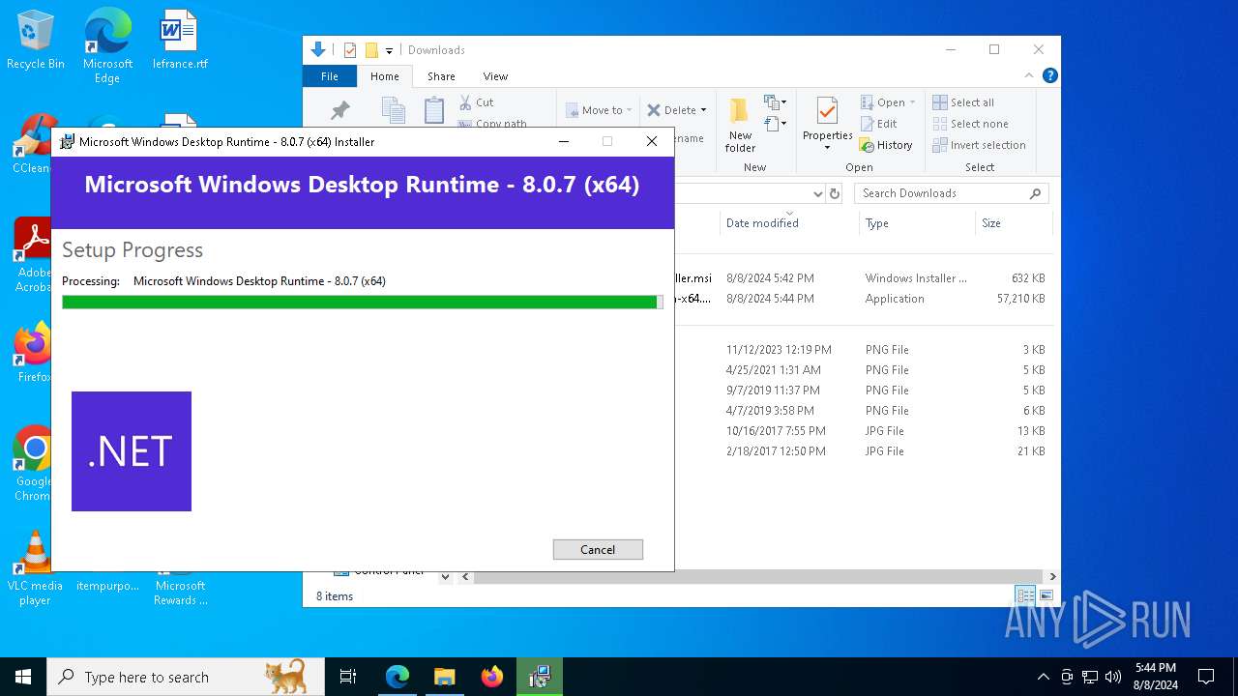Open file History
Viewport: 1238px width, 696px height.
pyautogui.click(x=886, y=145)
